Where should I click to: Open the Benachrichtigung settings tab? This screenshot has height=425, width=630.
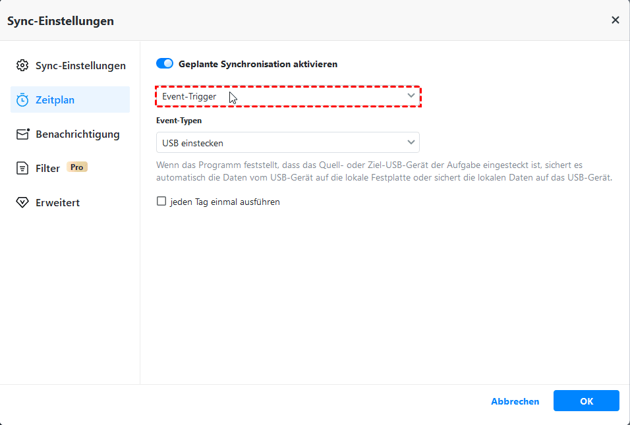point(78,134)
